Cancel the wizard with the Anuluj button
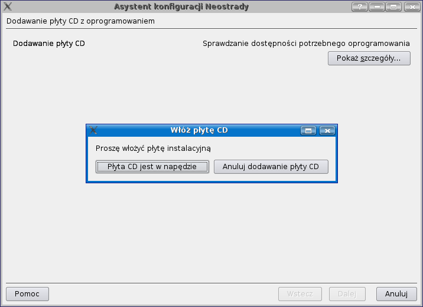Screen dimensions: 423x307 coord(396,293)
